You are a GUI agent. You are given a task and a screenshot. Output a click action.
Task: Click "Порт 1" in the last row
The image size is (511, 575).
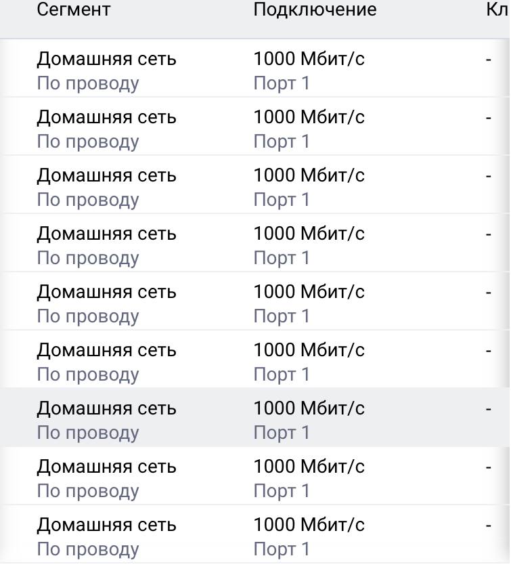[x=281, y=549]
